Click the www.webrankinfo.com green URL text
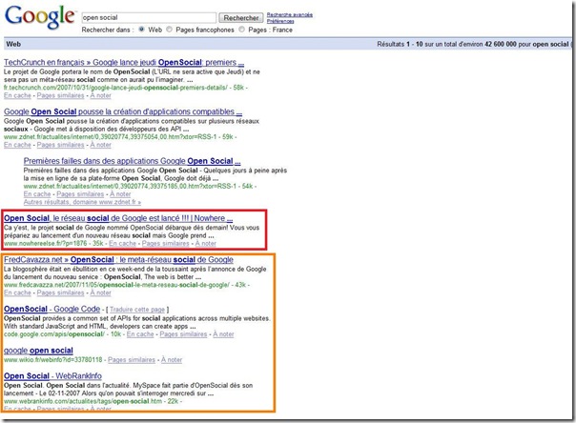Viewport: 576px width, 423px height. pos(83,401)
